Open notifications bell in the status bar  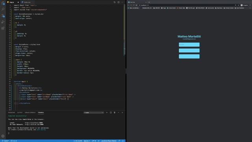[123, 141]
